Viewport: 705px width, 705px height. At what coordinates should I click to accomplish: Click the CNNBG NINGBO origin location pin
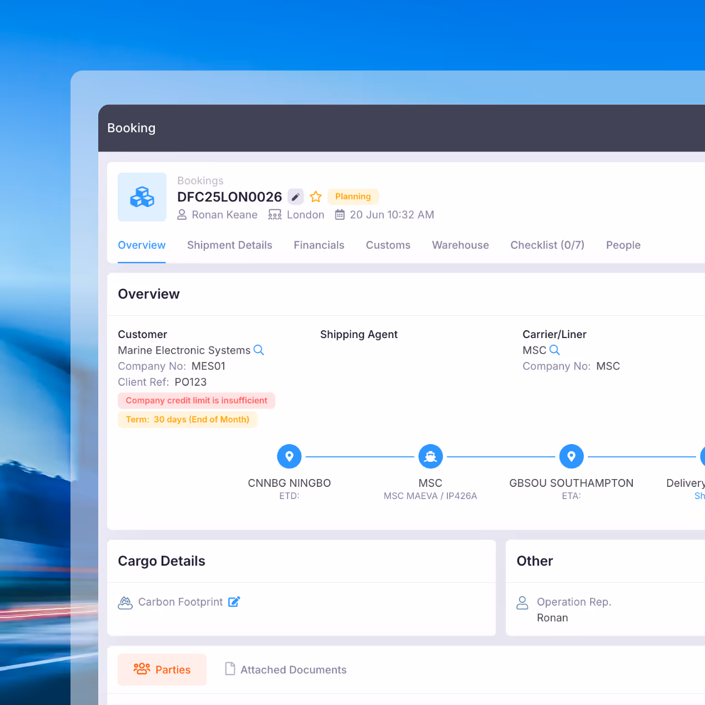click(x=289, y=456)
